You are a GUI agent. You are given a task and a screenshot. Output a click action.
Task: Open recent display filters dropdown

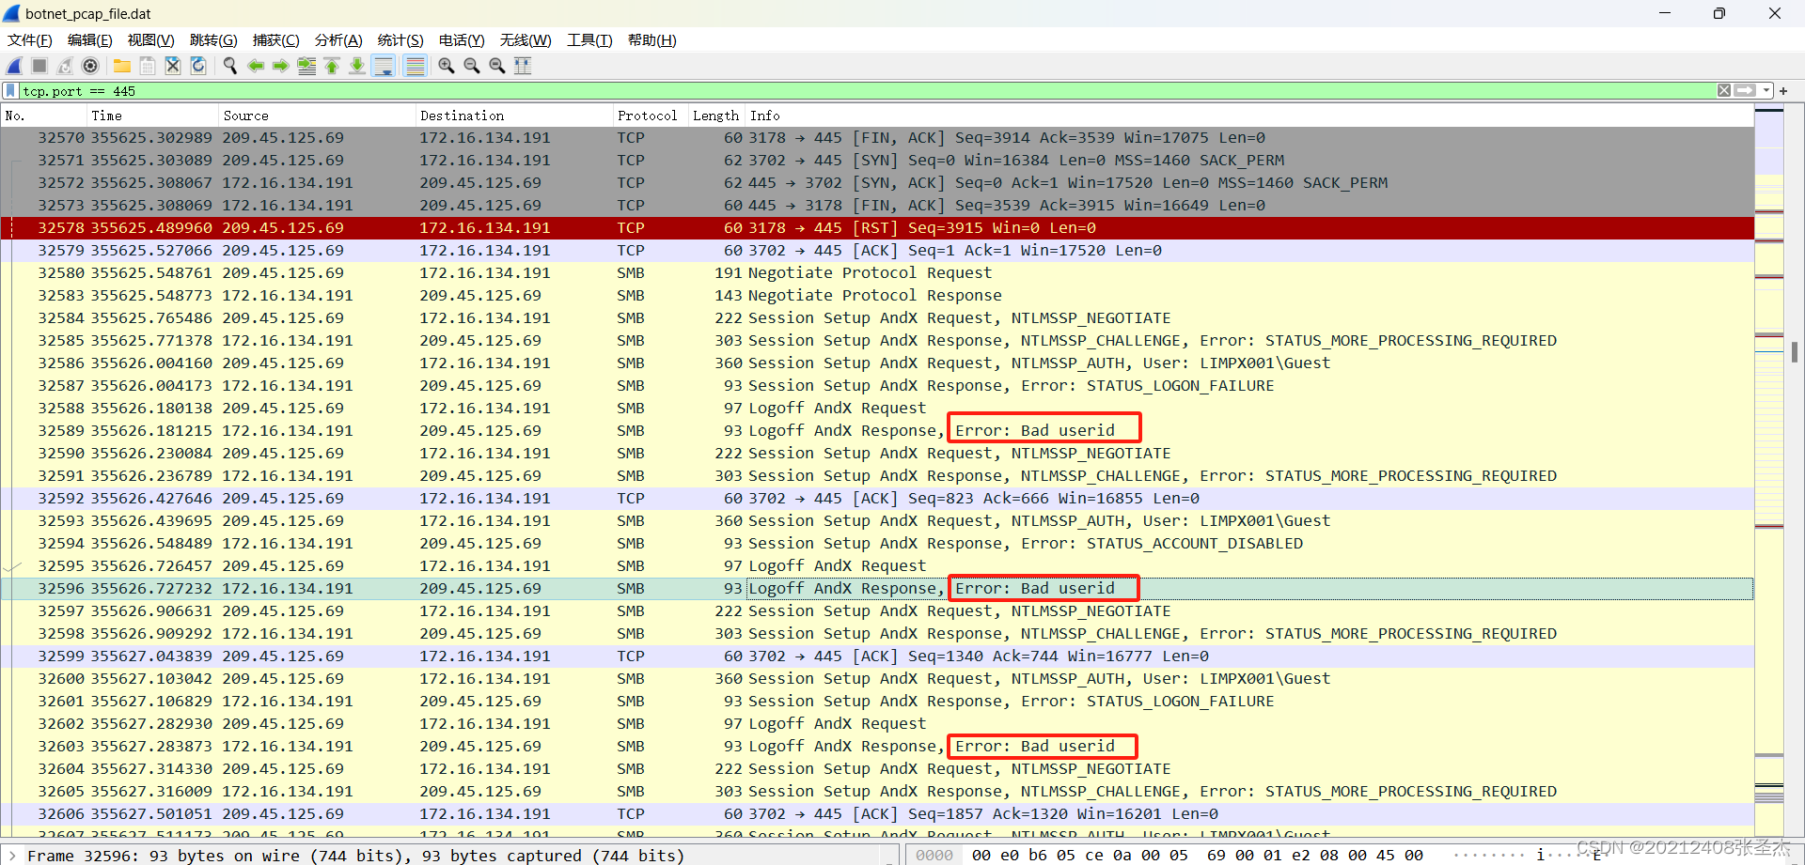coord(1766,91)
